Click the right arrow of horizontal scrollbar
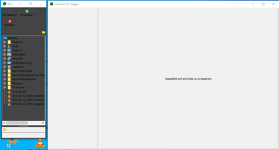 pyautogui.click(x=43, y=123)
